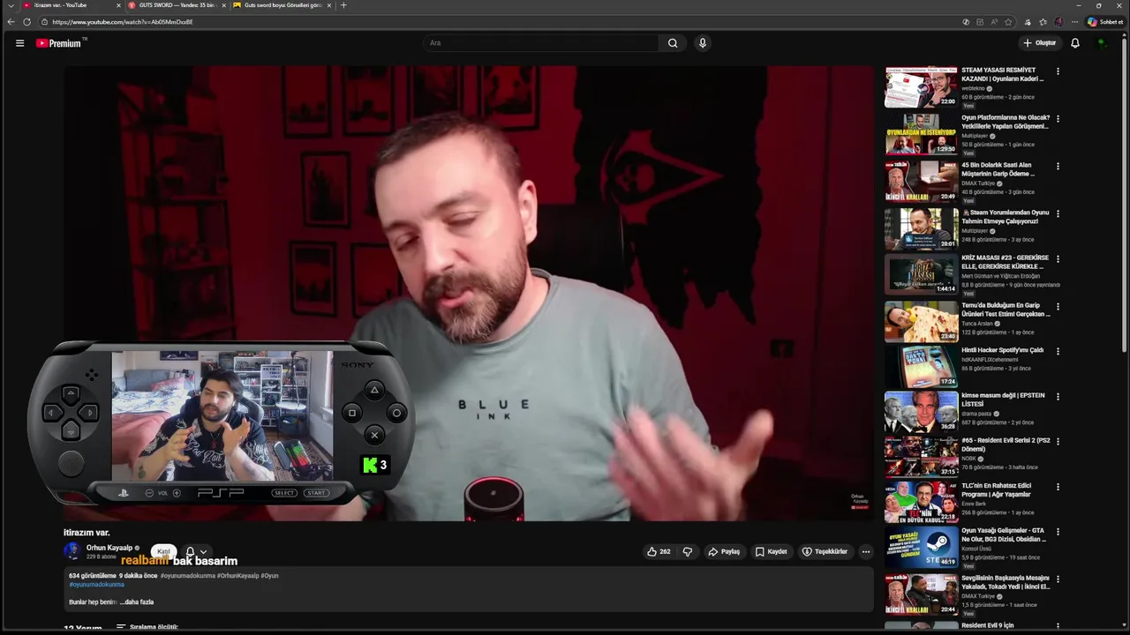The height and width of the screenshot is (635, 1130).
Task: Open the Sohbet et chat button
Action: tap(1105, 22)
